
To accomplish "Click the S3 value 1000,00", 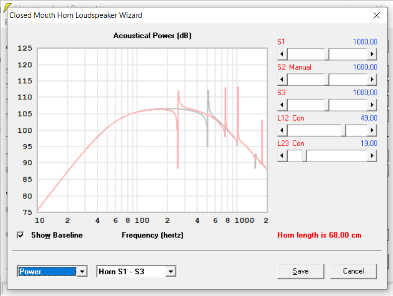I will 365,93.
